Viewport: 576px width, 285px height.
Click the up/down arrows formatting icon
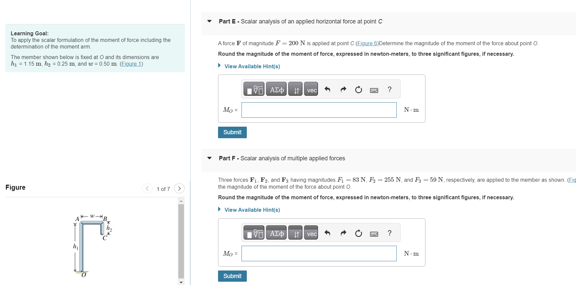click(295, 89)
